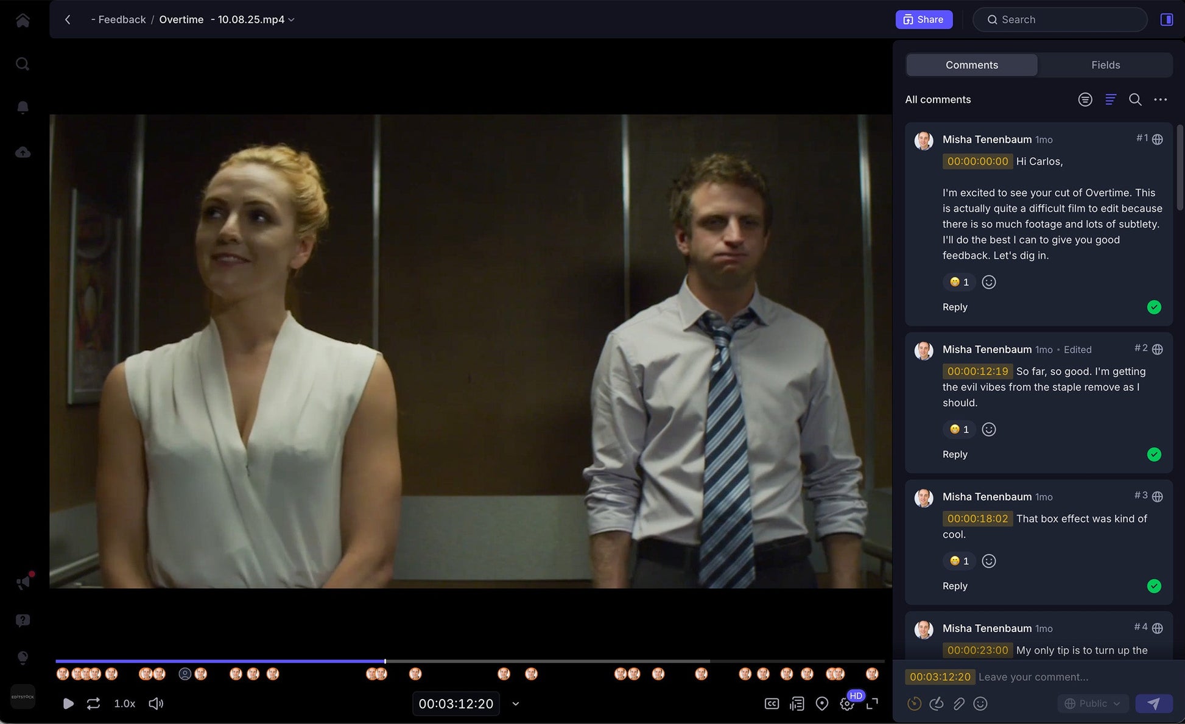
Task: Toggle closed captions in the player
Action: pyautogui.click(x=772, y=703)
